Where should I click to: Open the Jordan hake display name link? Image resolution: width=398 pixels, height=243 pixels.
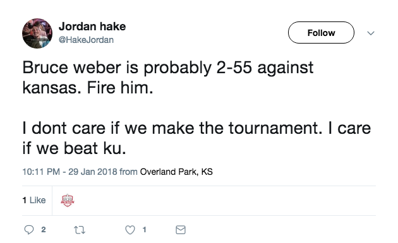coord(92,27)
